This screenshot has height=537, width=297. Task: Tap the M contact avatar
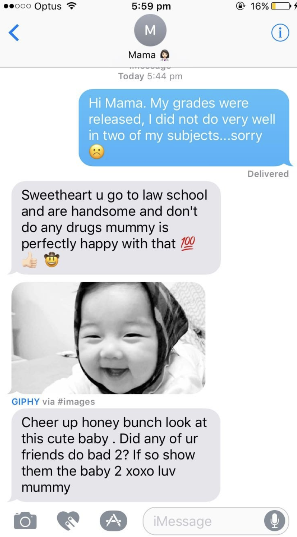(150, 30)
